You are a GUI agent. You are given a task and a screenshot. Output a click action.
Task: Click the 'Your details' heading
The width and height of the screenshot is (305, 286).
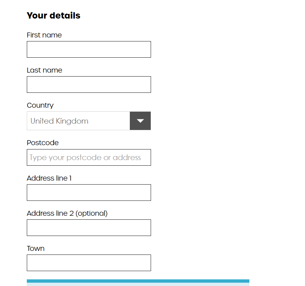click(53, 16)
